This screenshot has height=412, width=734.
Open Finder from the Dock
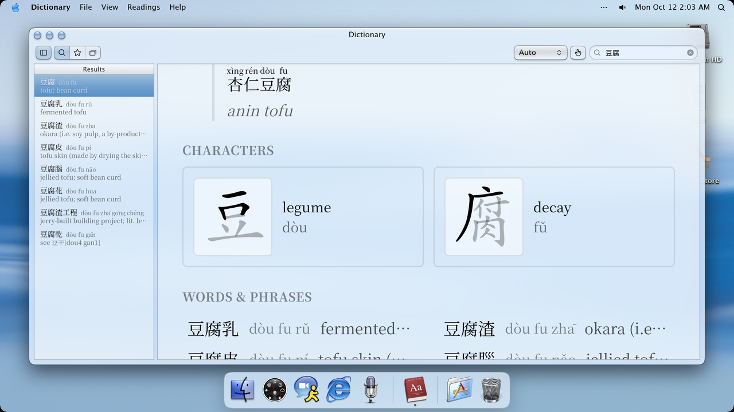pos(242,390)
